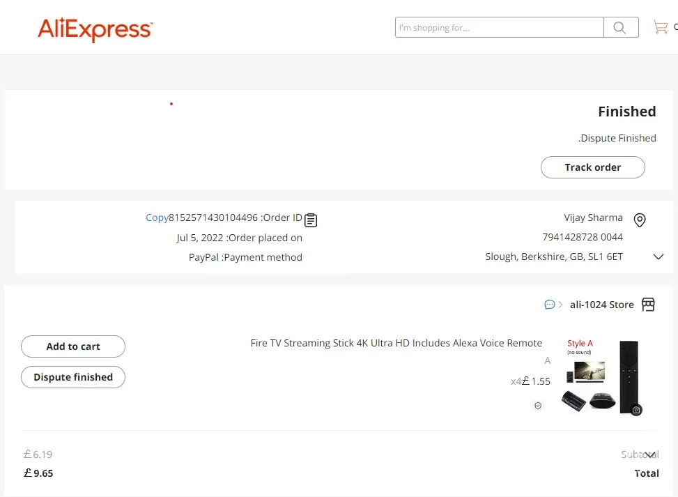The width and height of the screenshot is (678, 497).
Task: Click the store shop icon
Action: point(648,305)
